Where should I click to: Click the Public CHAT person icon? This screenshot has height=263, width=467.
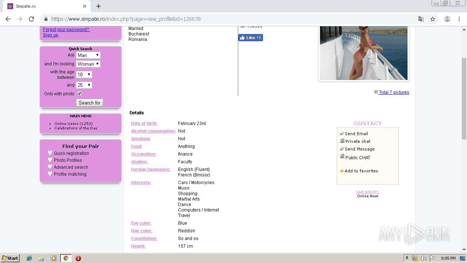click(342, 156)
